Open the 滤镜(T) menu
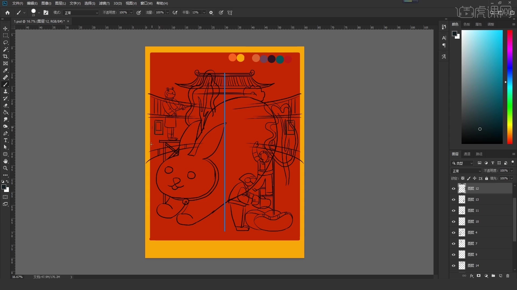Viewport: 517px width, 290px height. point(104,3)
